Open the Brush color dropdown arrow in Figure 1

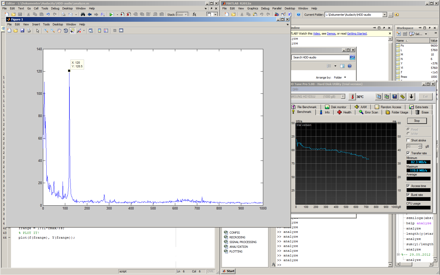point(84,31)
